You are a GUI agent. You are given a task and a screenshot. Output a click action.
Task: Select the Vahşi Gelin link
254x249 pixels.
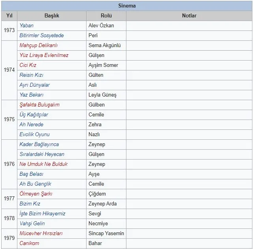coord(32,224)
